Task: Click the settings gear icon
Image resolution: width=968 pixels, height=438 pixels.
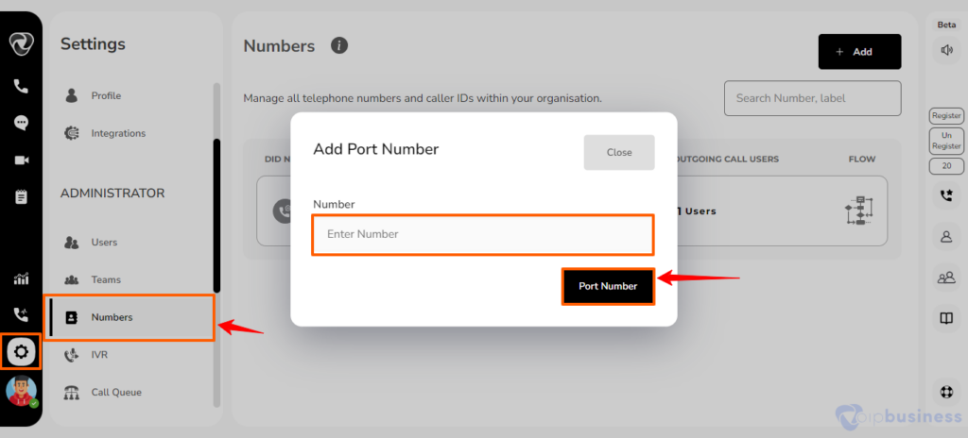Action: click(x=21, y=352)
